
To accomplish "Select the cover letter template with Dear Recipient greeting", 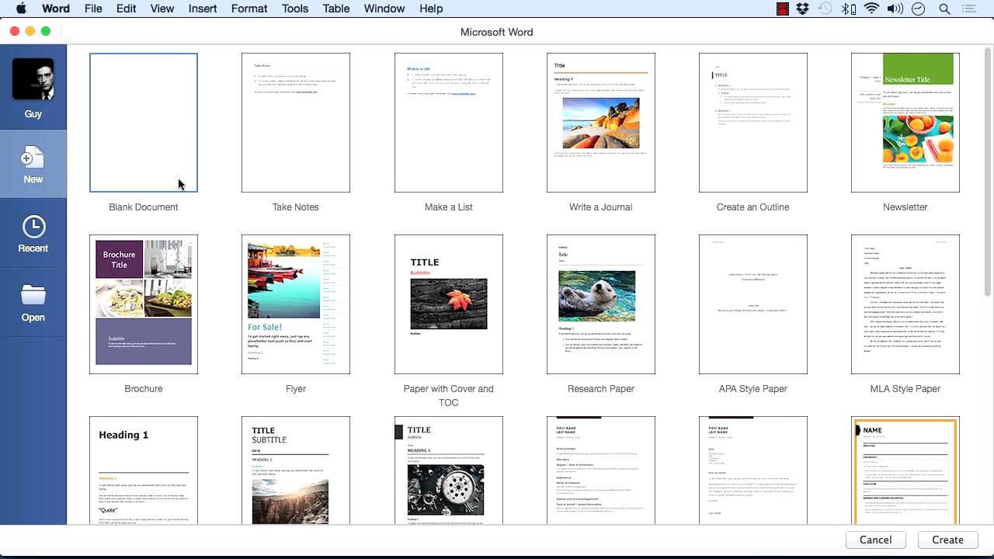I will (x=752, y=470).
